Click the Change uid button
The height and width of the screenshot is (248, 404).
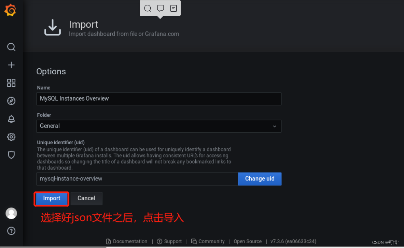tap(260, 179)
